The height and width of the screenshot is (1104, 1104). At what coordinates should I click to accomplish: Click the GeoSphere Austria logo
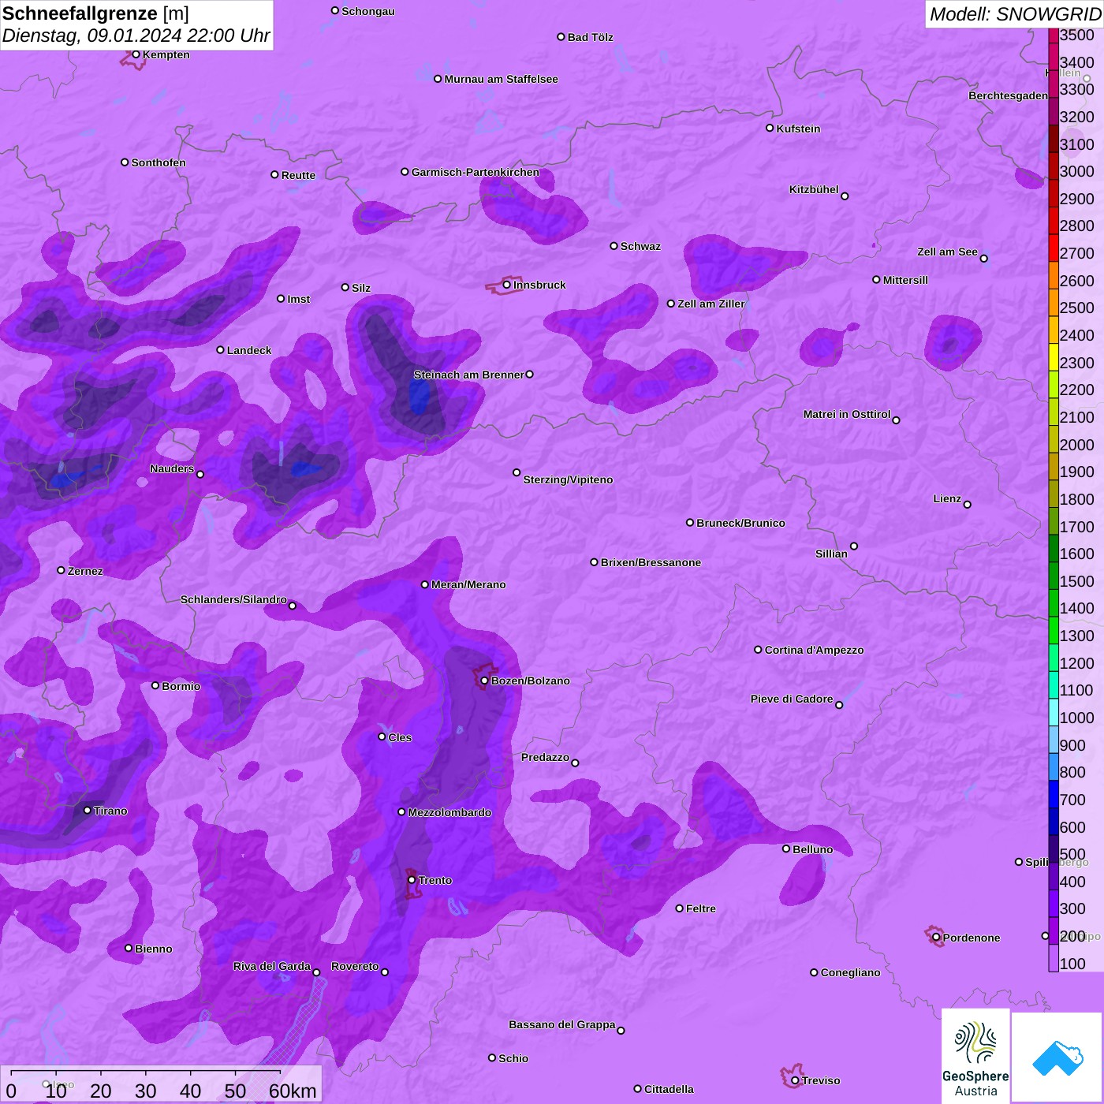pos(975,1056)
